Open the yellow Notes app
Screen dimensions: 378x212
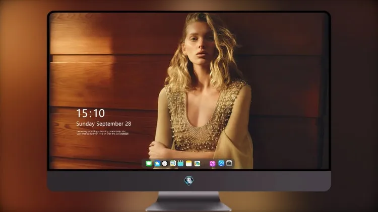pyautogui.click(x=189, y=163)
